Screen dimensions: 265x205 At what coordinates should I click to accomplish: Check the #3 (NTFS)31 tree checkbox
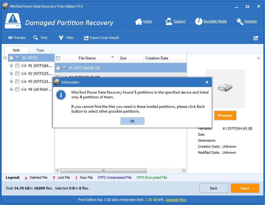click(x=17, y=81)
